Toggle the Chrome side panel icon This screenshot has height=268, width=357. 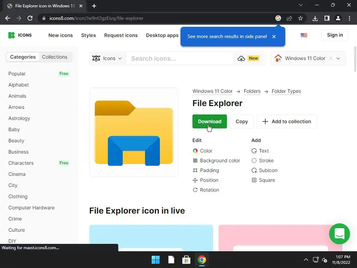click(x=327, y=18)
